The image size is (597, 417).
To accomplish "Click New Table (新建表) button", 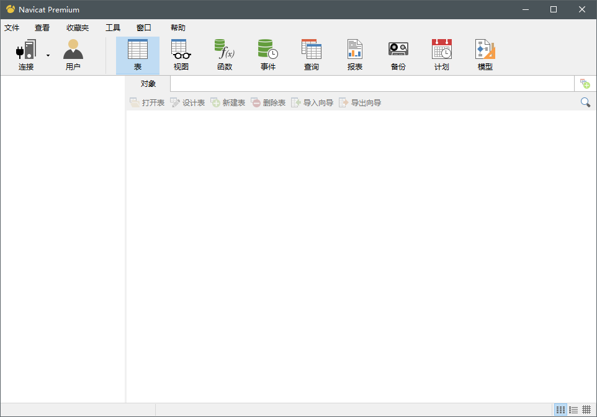I will coord(228,102).
